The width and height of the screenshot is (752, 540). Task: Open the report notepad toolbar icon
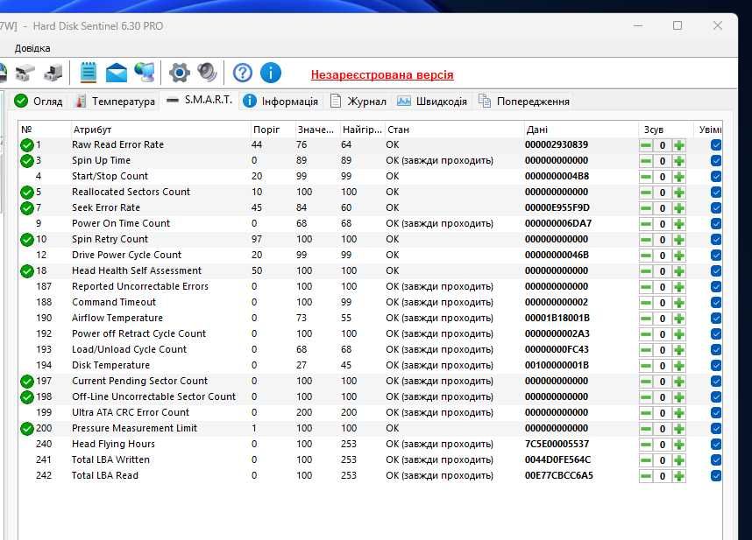tap(88, 73)
